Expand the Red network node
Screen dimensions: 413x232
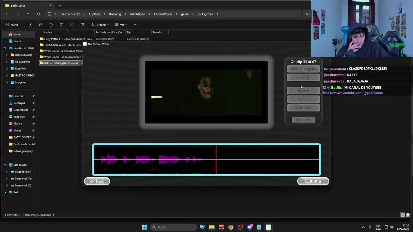tap(5, 192)
